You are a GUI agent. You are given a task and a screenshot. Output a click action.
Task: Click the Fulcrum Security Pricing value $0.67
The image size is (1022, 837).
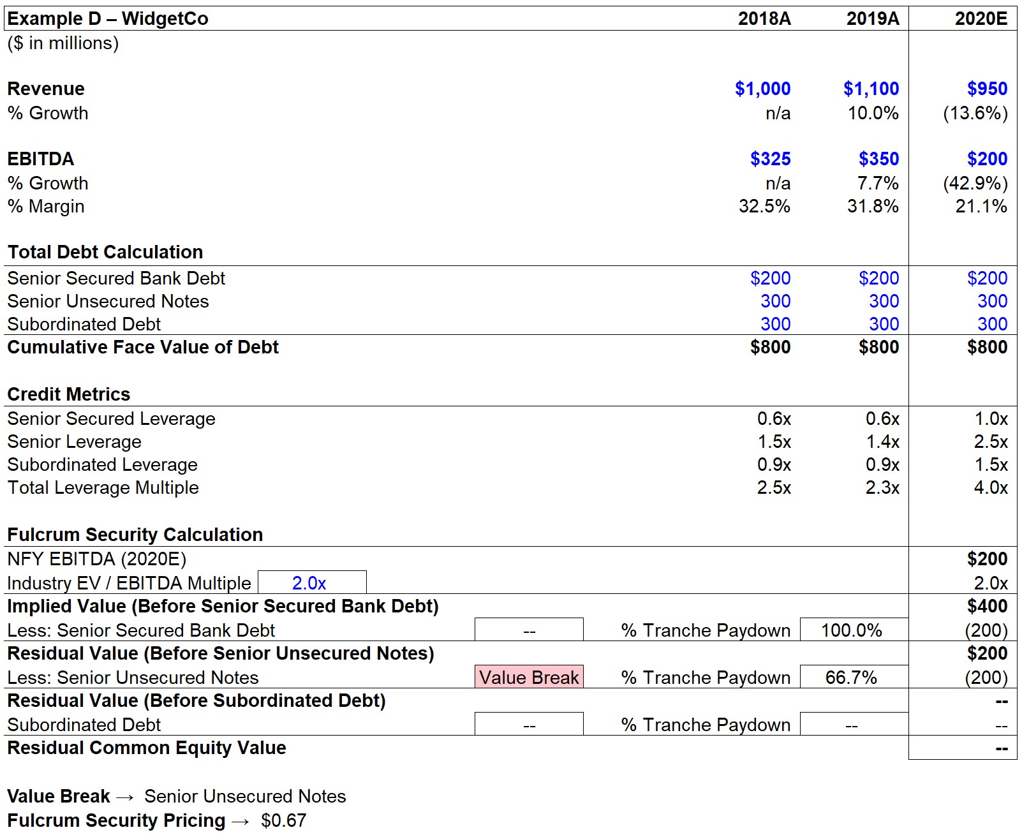(x=283, y=820)
